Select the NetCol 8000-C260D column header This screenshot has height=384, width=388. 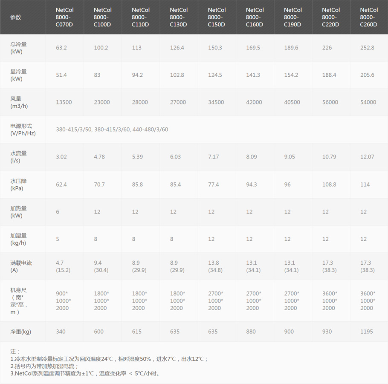coord(369,17)
